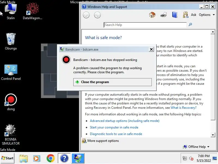Switch to the Bandicam error taskbar button

[78, 158]
